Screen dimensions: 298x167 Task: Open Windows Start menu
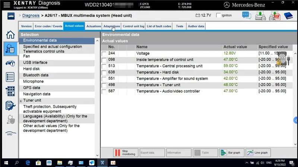(x=6, y=163)
